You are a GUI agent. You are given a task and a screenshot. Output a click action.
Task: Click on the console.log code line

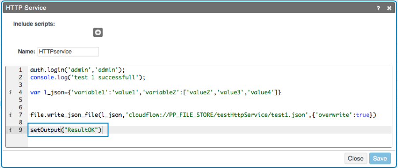[x=88, y=77]
